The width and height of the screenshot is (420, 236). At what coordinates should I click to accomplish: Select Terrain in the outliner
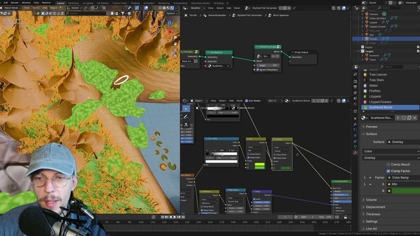click(x=373, y=39)
